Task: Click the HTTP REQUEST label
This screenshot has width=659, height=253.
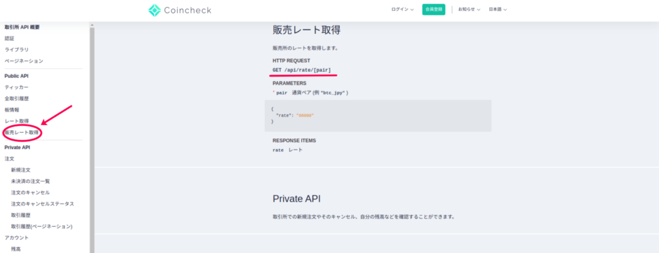Action: (x=292, y=60)
